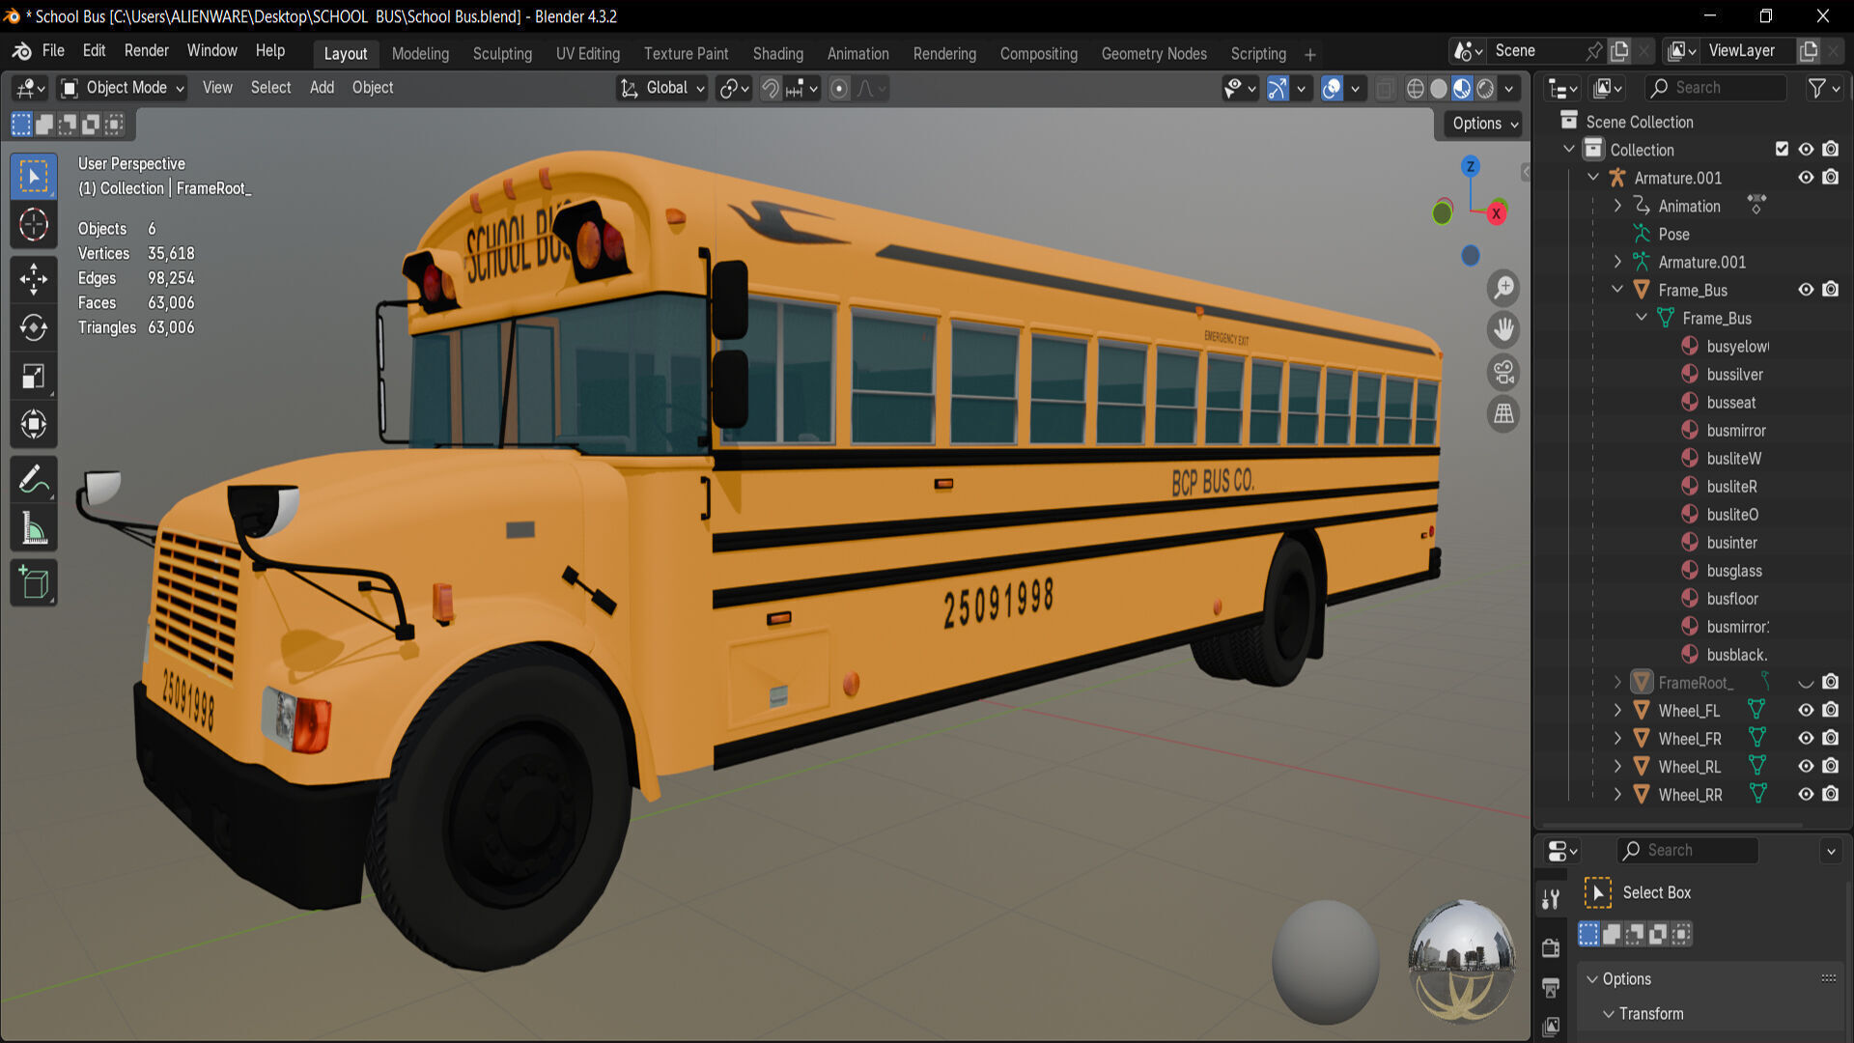Select the Measure tool

[34, 527]
